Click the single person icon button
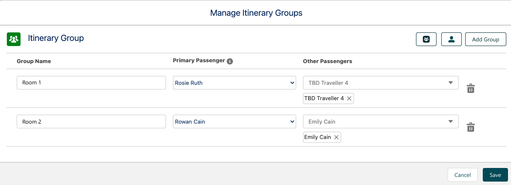The height and width of the screenshot is (185, 511). (451, 39)
